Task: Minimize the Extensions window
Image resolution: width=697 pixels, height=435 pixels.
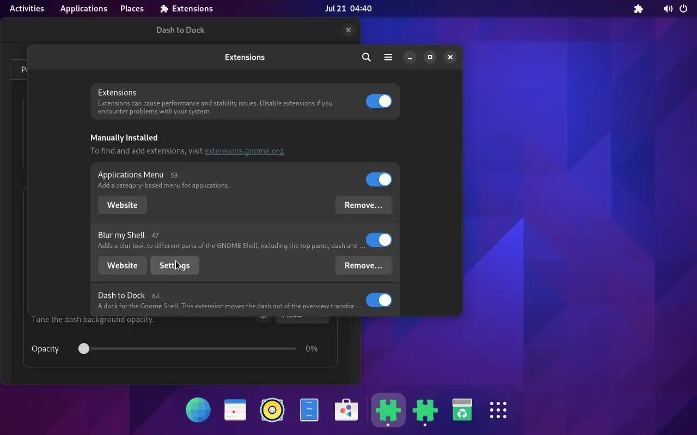Action: point(410,57)
